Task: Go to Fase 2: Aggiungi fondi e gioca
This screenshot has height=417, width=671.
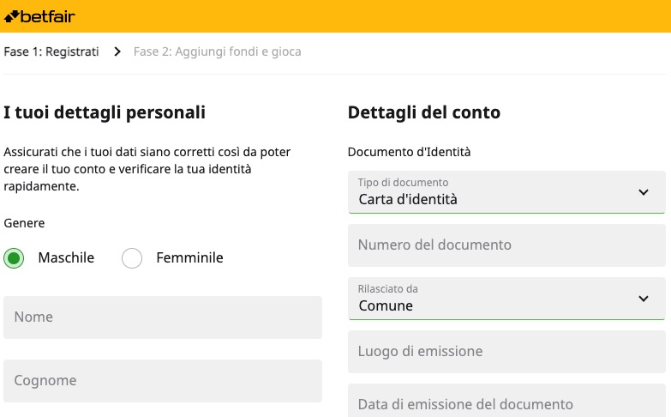Action: 218,51
